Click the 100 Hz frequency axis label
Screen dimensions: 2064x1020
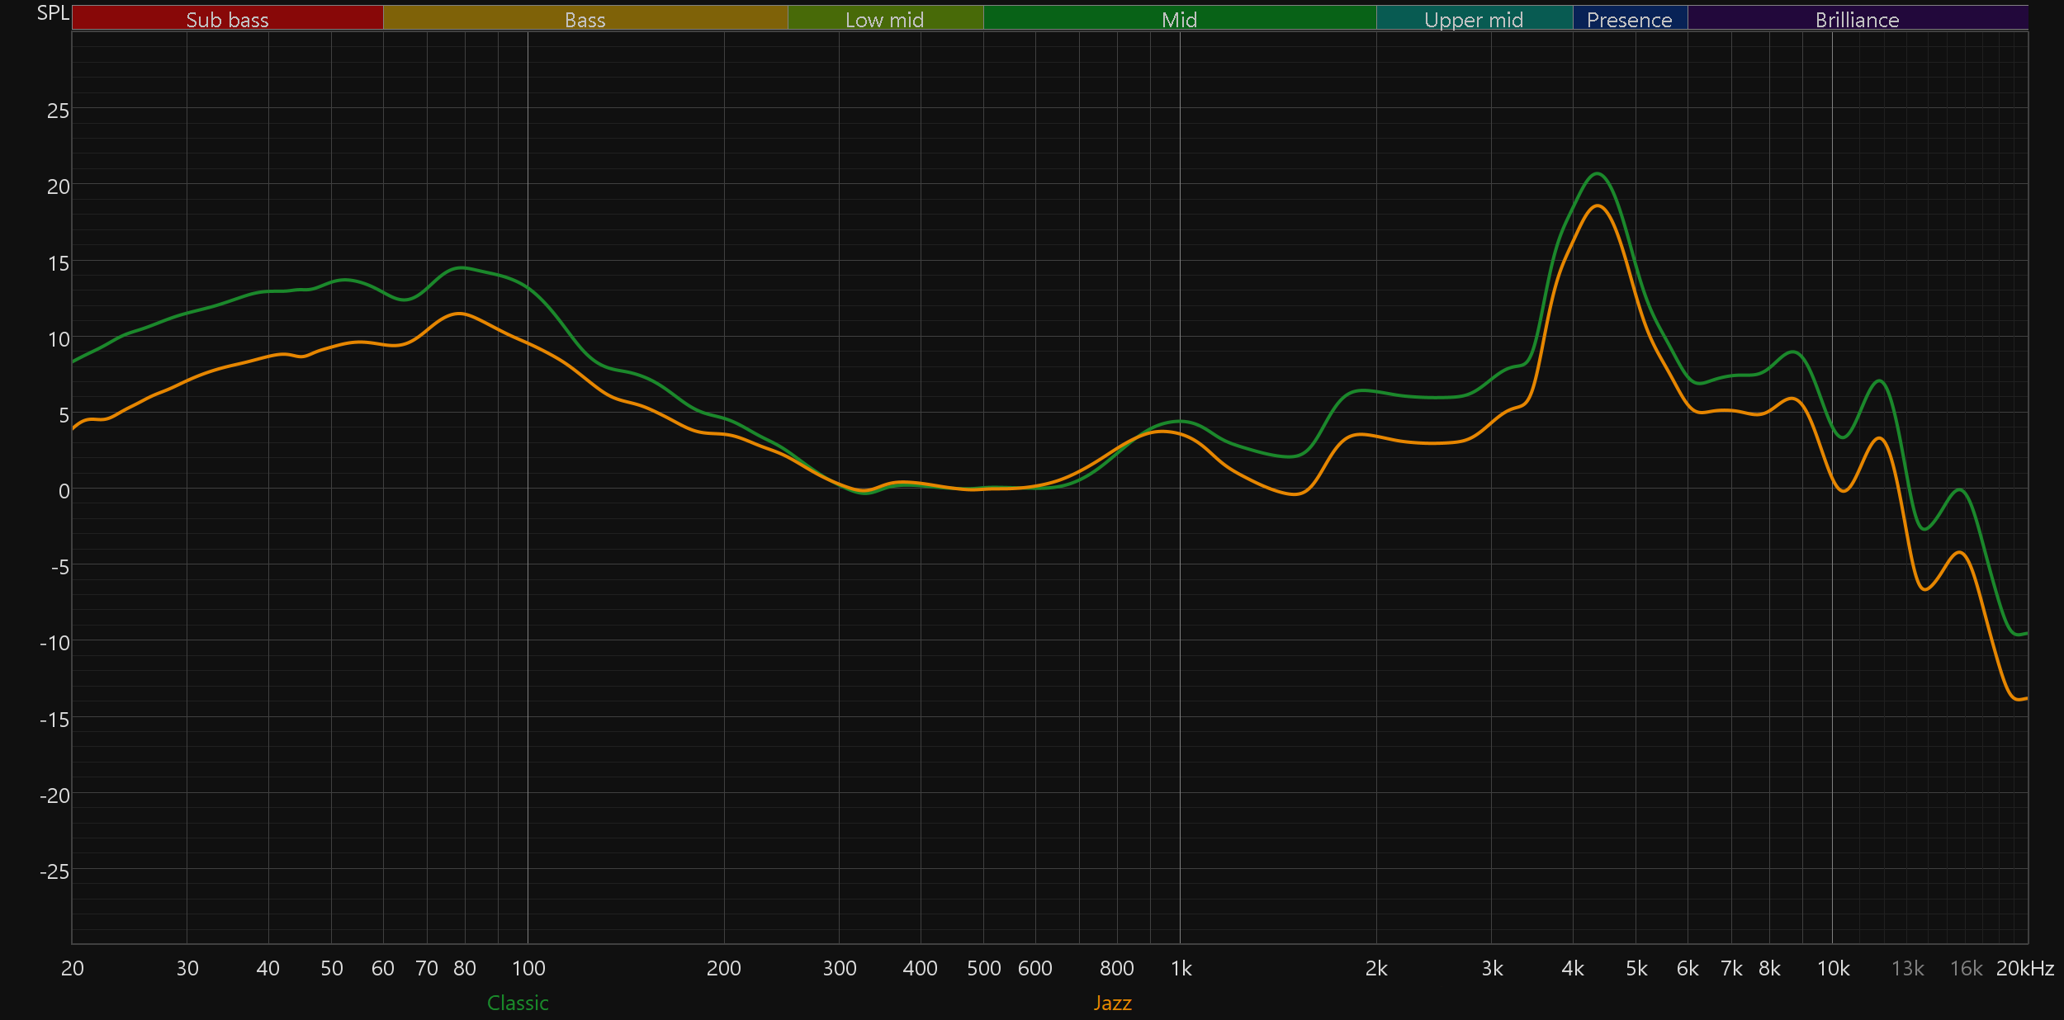click(x=528, y=968)
